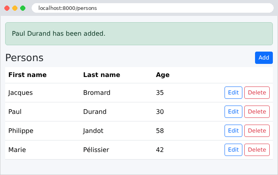Edit the Jacques Bromard entry

233,92
